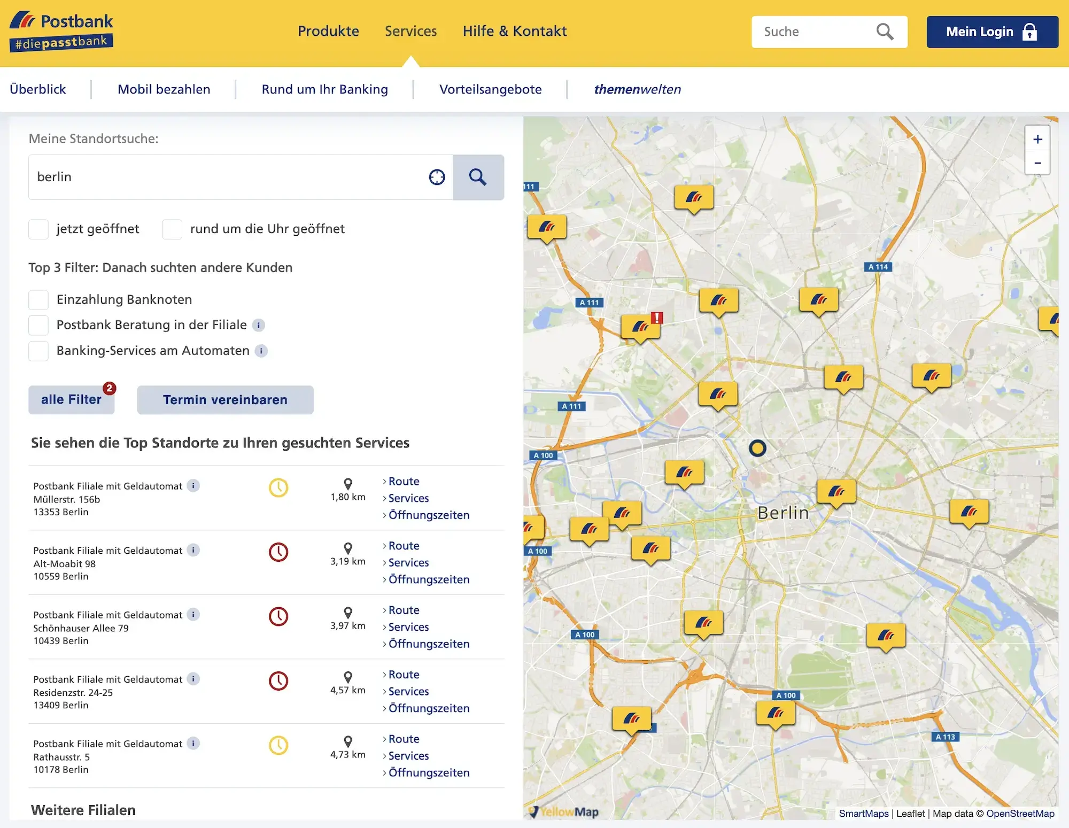This screenshot has width=1069, height=828.
Task: Open Route for Rathausstr. 5
Action: tap(404, 739)
